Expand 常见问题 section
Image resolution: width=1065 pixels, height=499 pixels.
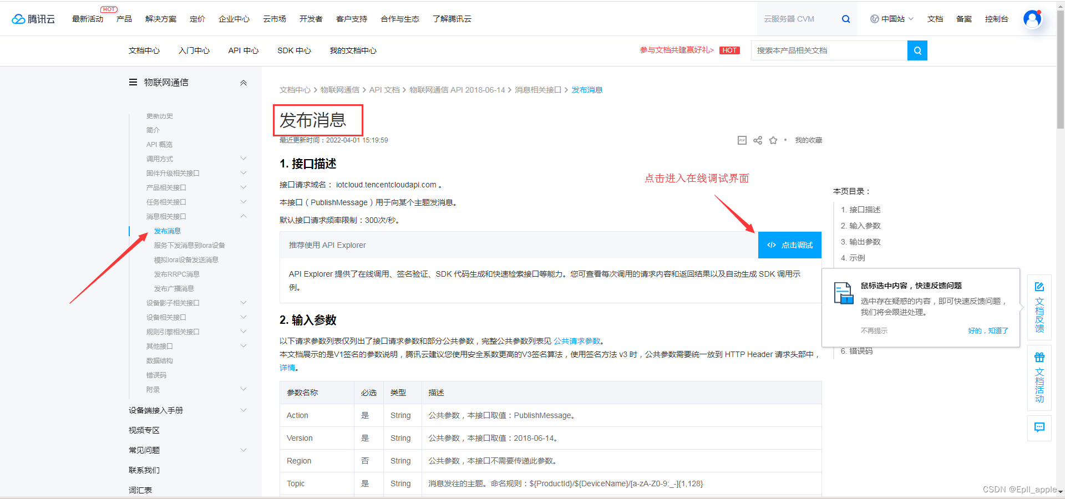[x=243, y=450]
